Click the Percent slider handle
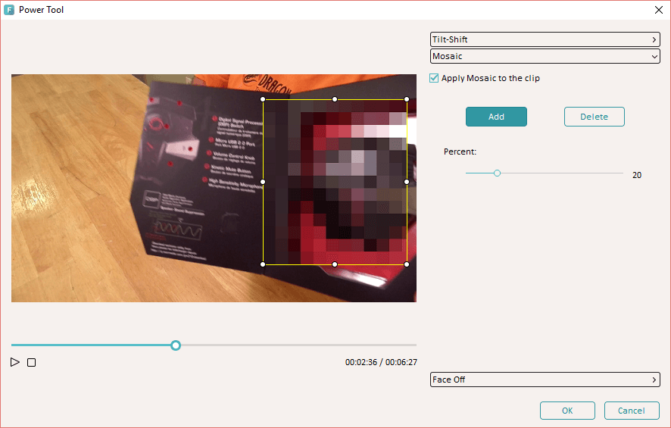This screenshot has width=671, height=428. point(497,173)
